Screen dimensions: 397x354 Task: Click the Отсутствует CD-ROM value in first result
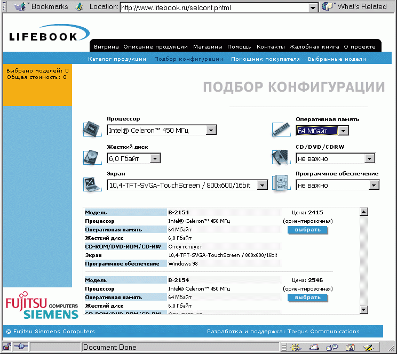click(185, 247)
